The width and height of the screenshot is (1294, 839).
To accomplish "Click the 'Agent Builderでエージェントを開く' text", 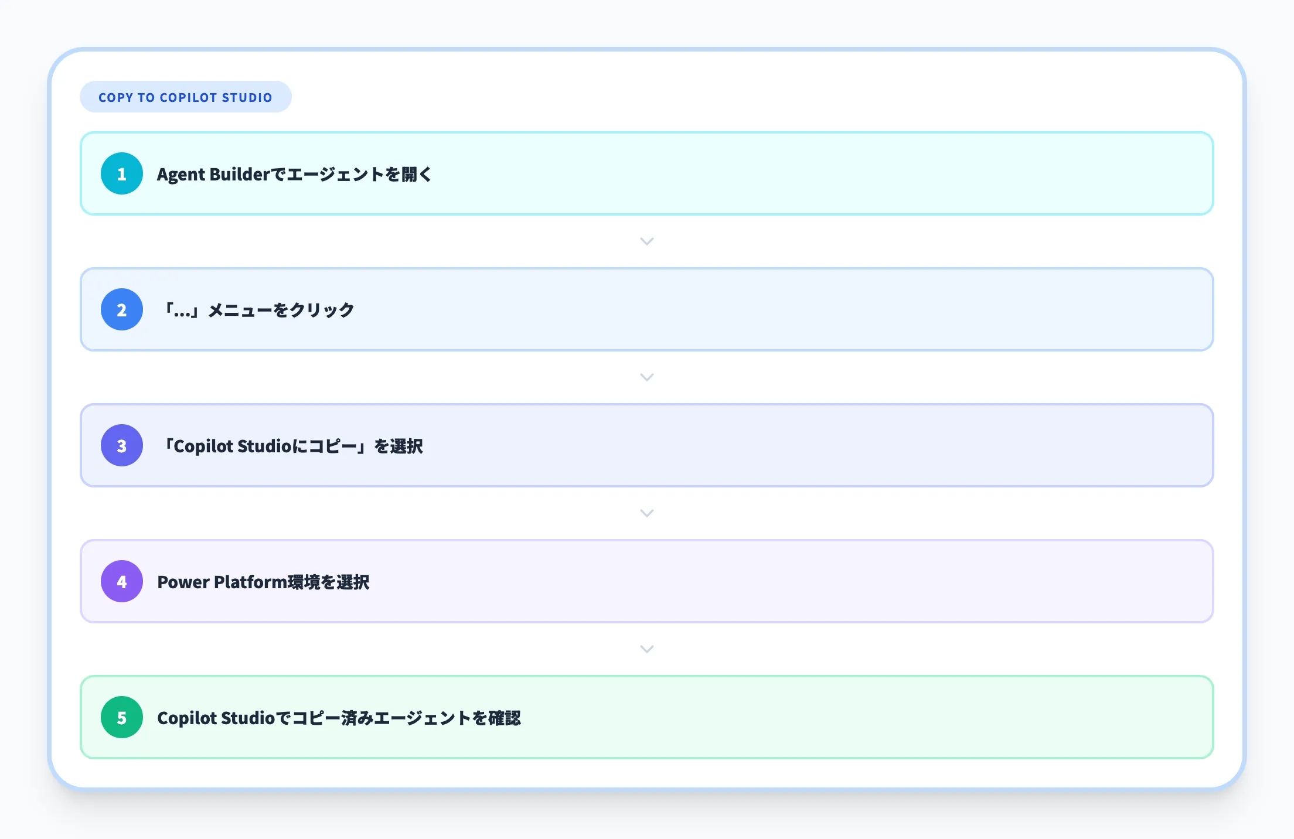I will point(294,174).
